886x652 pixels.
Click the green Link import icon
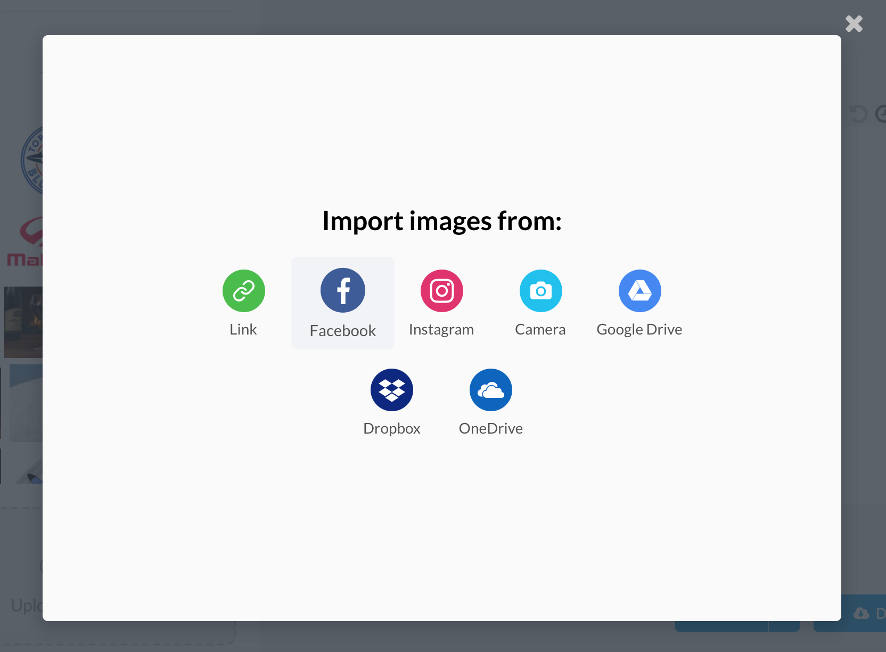(243, 290)
